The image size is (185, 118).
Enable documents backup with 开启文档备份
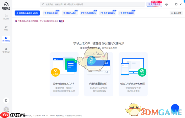pyautogui.click(x=108, y=13)
